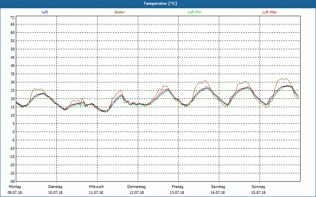This screenshot has width=316, height=197.
Task: Click the date 12.07.18
Action: click(137, 193)
